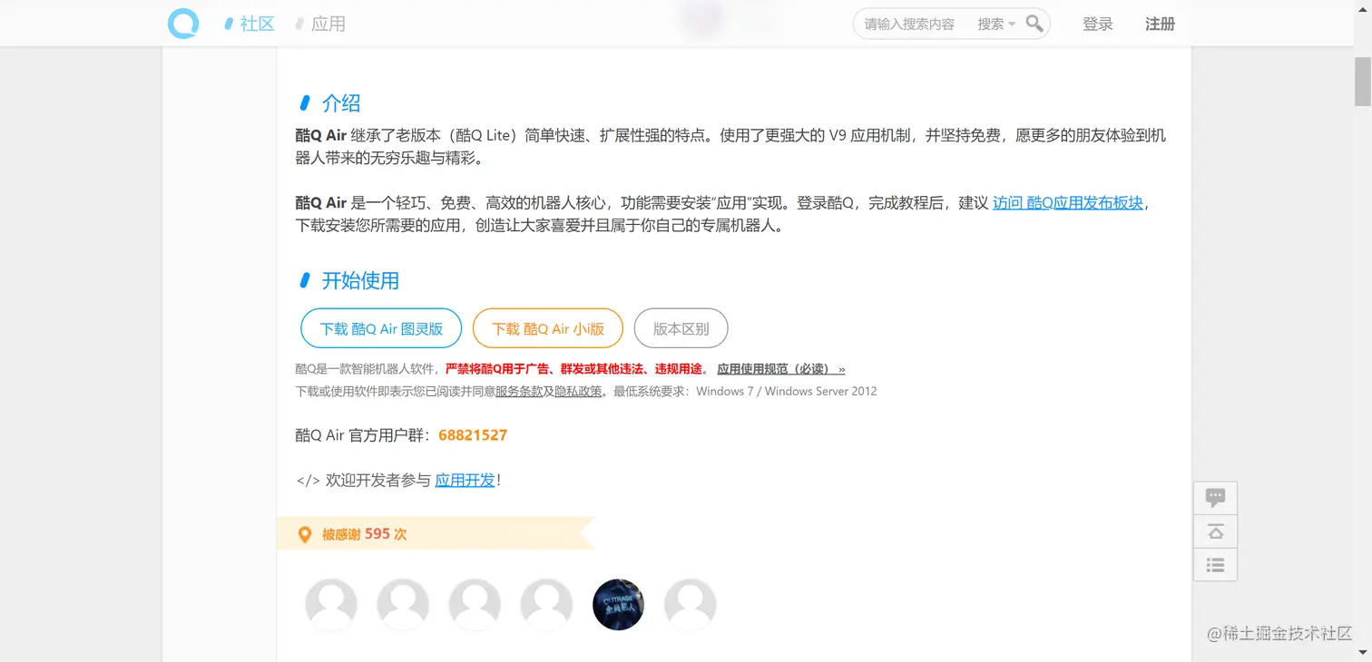Click the 开始使用 section heading
Viewport: 1372px width, 662px height.
[x=360, y=280]
